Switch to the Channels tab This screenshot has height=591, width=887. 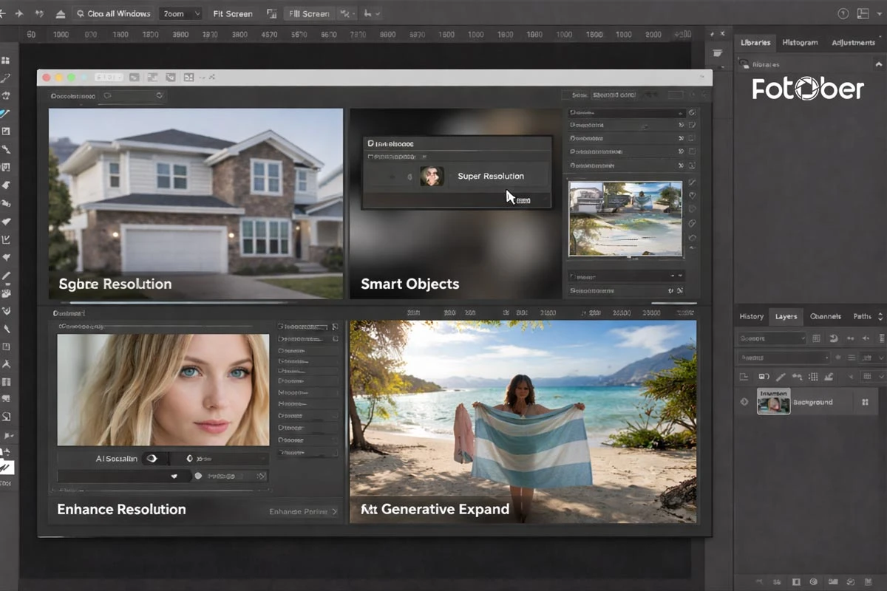(826, 317)
